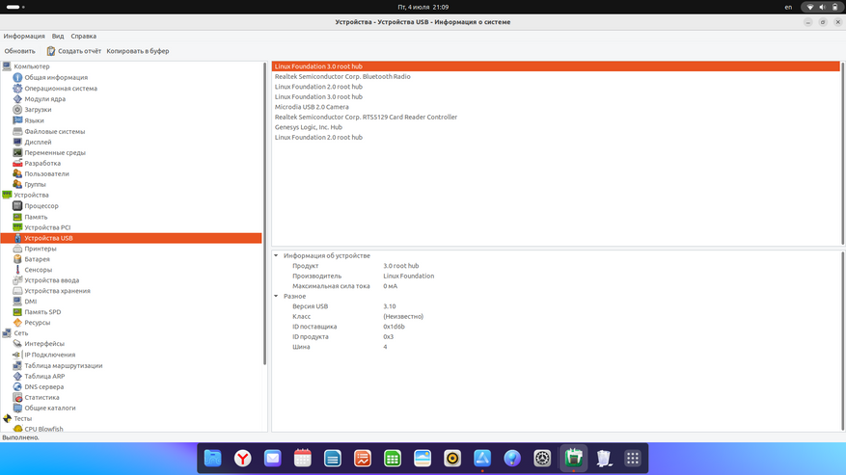
Task: Select Ресурсы sidebar entry
Action: (x=38, y=323)
